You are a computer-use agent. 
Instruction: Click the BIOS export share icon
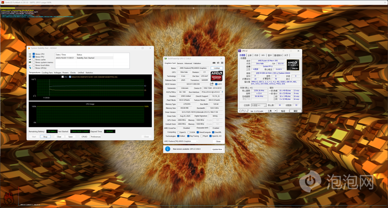211,84
